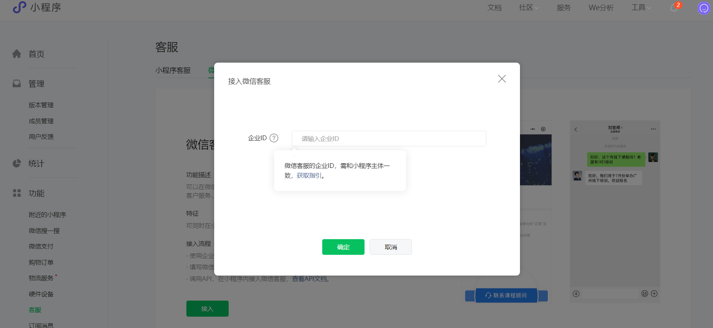Click the 刘老师 avatar beside the white reply
The width and height of the screenshot is (713, 328).
pyautogui.click(x=578, y=176)
